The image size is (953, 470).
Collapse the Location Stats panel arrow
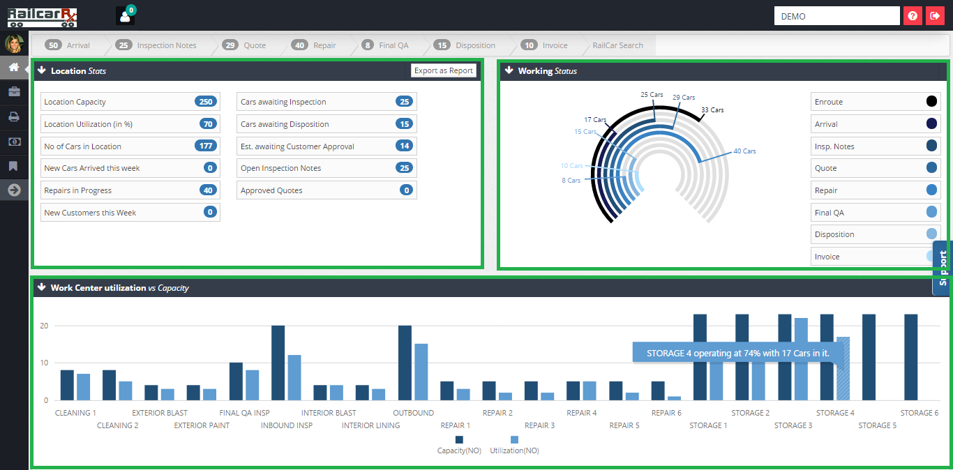coord(41,70)
